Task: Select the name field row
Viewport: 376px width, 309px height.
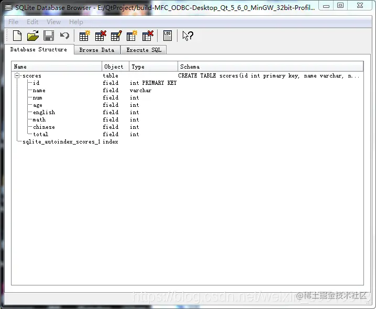Action: pos(187,90)
